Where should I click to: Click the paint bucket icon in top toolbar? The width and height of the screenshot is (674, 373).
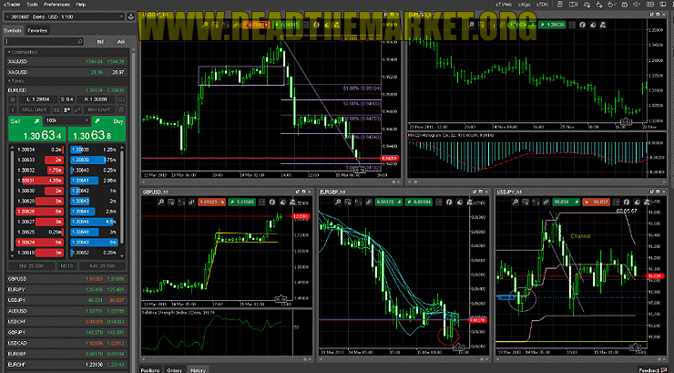[611, 5]
